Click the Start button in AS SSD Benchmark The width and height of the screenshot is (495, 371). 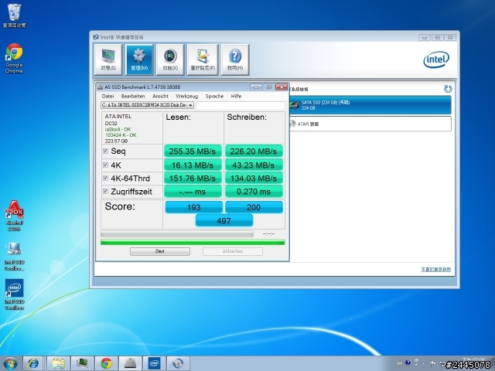(160, 251)
